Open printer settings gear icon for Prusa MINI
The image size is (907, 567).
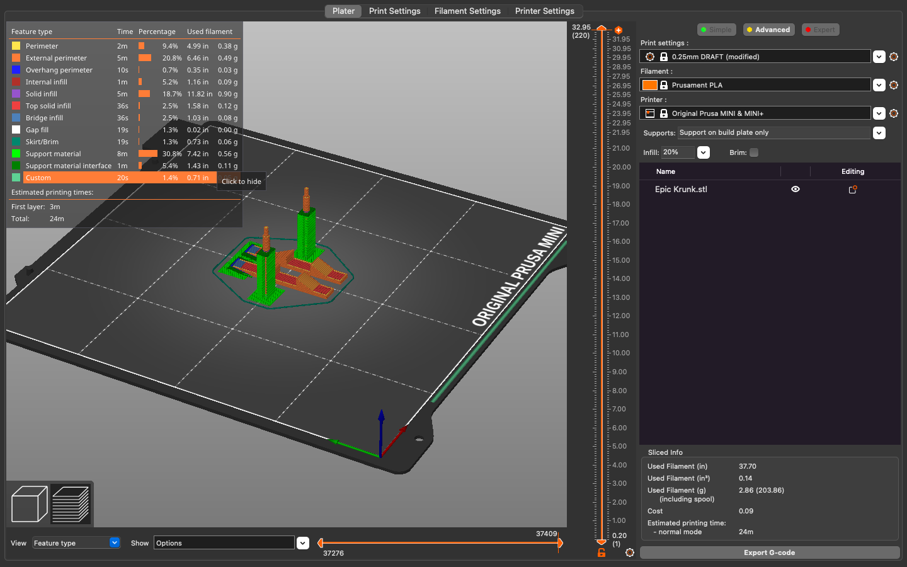pos(893,113)
